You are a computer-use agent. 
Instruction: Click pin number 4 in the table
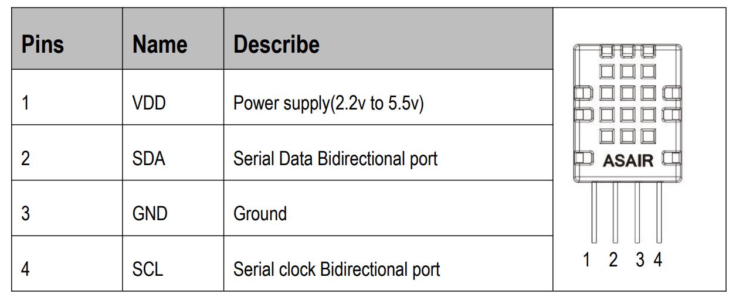click(x=25, y=269)
